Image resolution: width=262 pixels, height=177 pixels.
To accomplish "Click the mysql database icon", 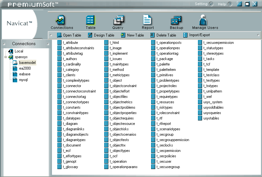I will [x=15, y=80].
